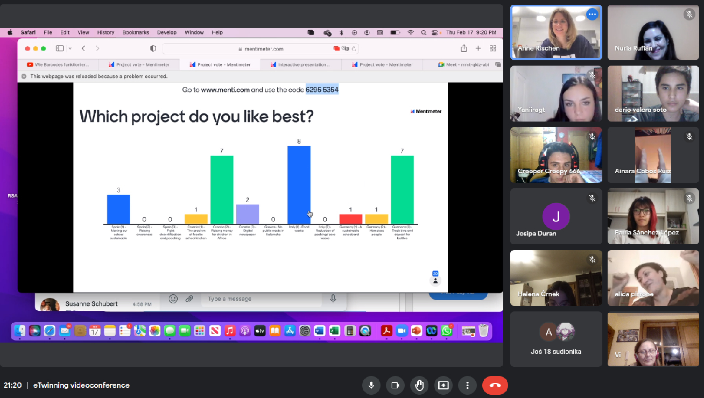
Task: Click the privacy shield icon in Safari
Action: (153, 48)
